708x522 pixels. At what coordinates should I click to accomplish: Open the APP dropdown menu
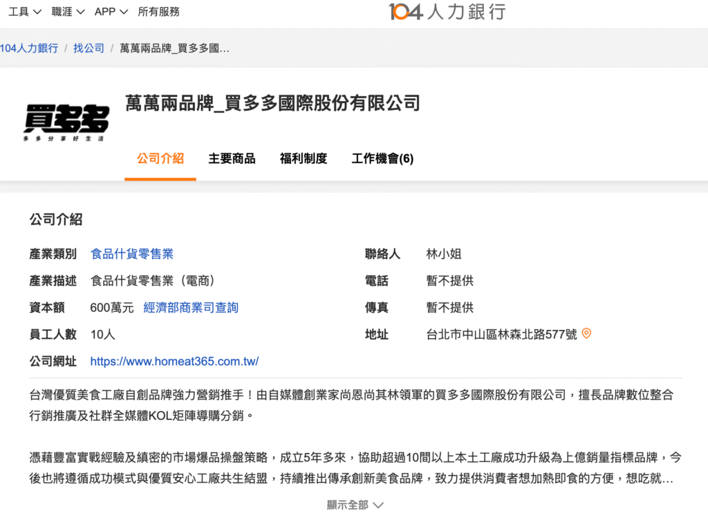[x=111, y=12]
